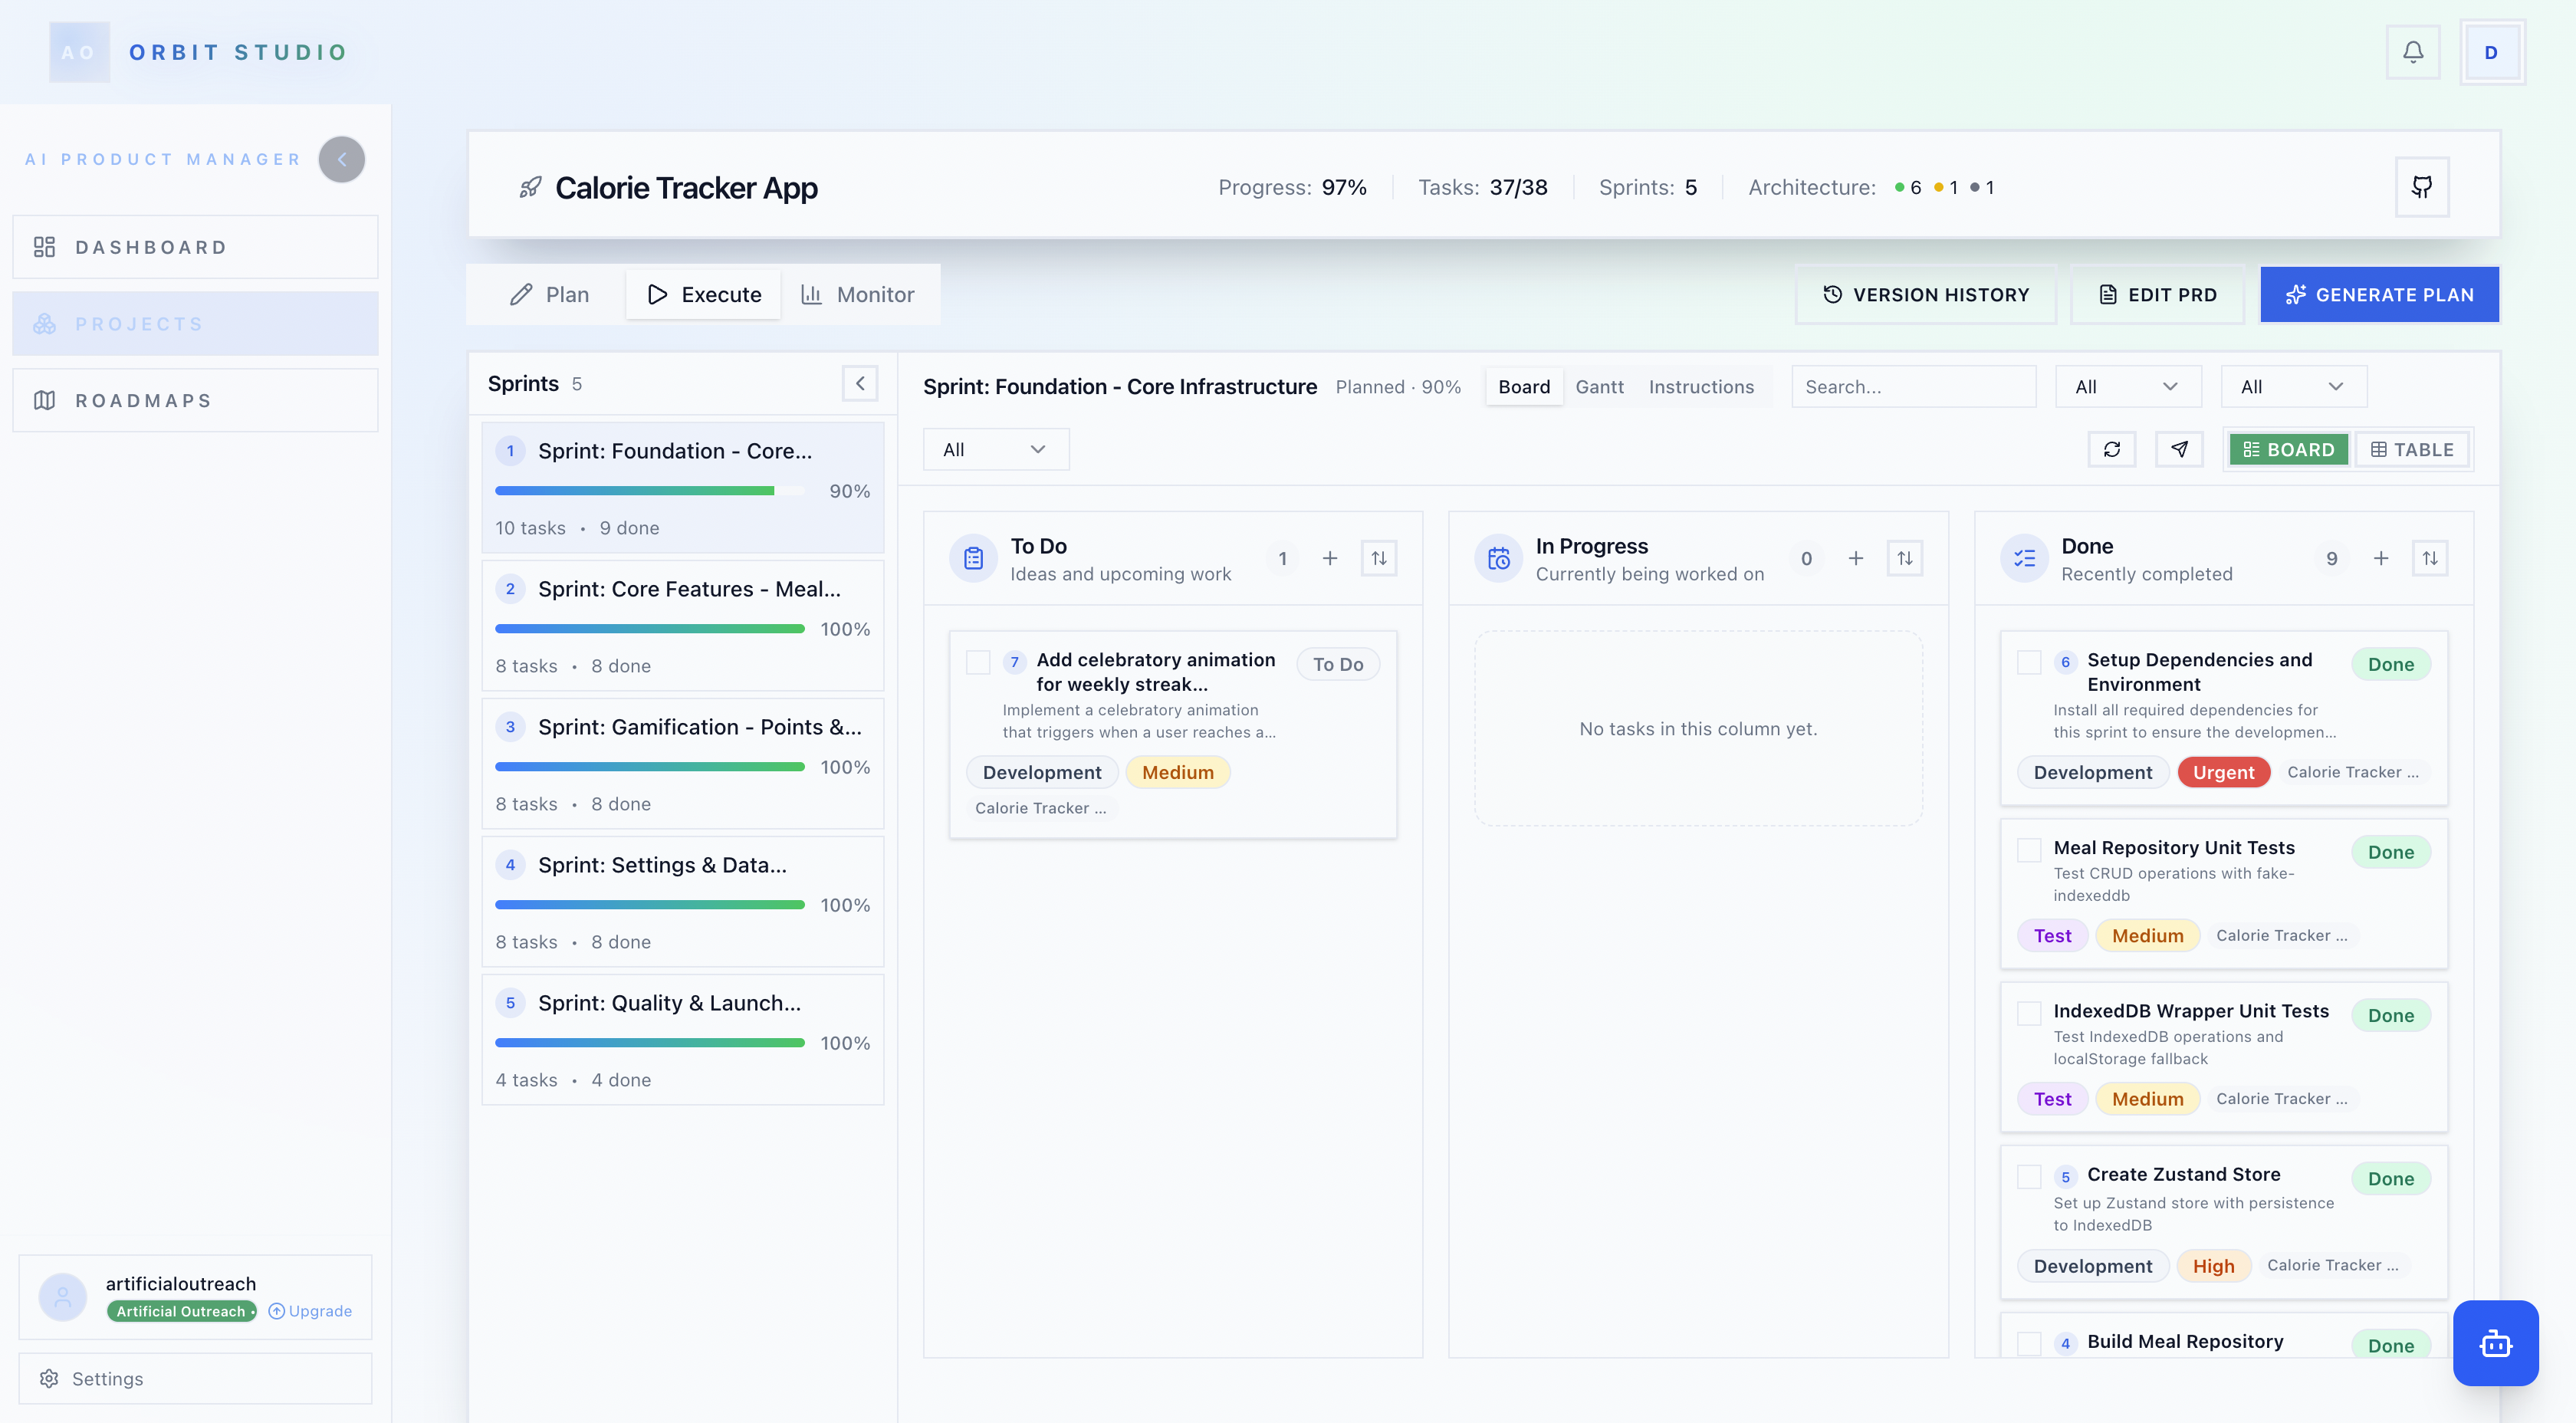Click Quality & Launch sprint progress bar
Image resolution: width=2576 pixels, height=1423 pixels.
point(650,1042)
